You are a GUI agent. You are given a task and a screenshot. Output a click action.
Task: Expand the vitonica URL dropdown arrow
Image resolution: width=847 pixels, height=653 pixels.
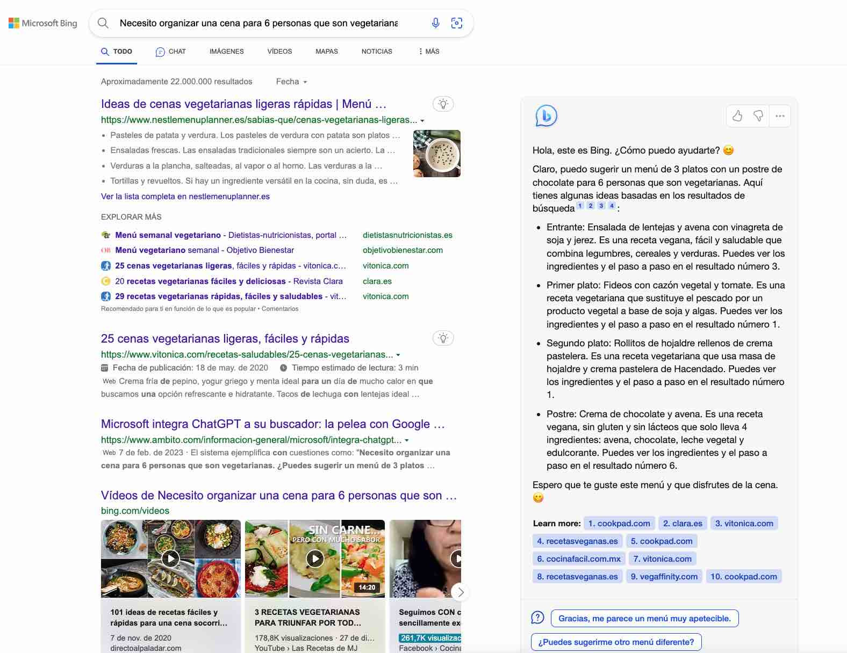click(x=398, y=355)
